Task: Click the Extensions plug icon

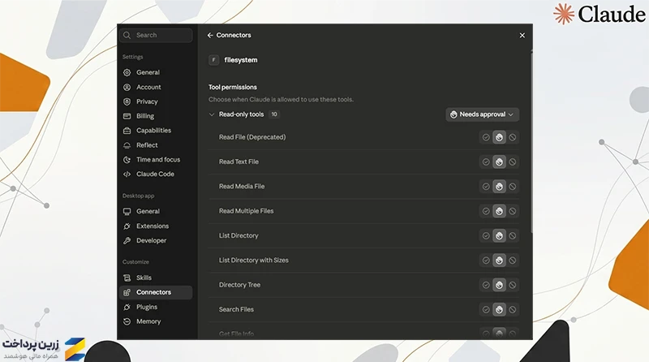Action: click(127, 226)
